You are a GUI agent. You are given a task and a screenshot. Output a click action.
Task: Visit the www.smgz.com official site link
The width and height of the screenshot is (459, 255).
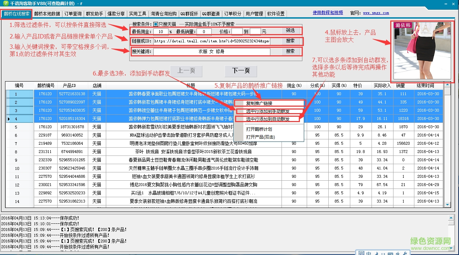click(x=376, y=13)
